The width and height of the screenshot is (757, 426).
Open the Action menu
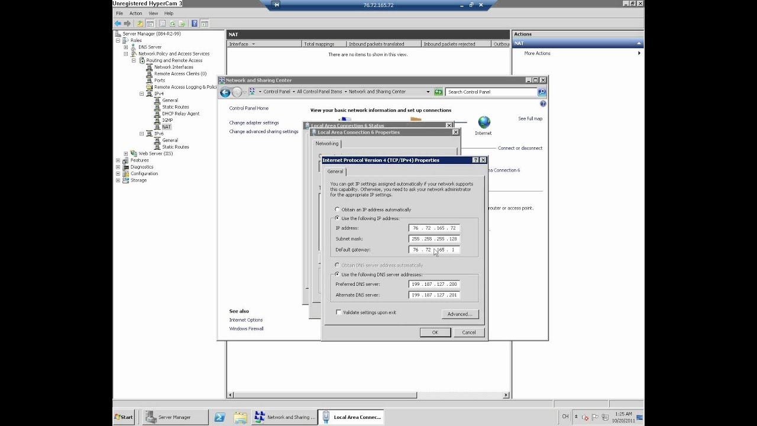pyautogui.click(x=135, y=13)
